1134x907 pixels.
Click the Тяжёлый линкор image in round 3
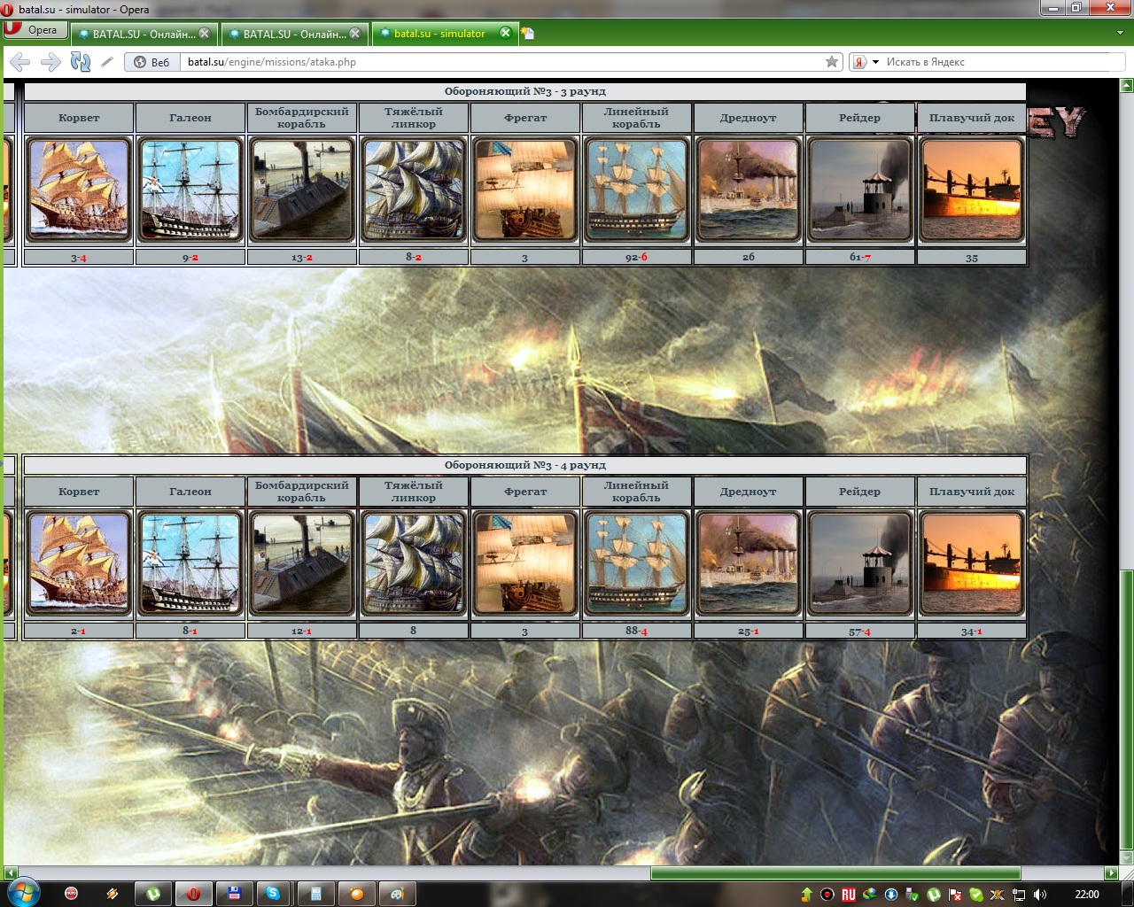tap(414, 190)
